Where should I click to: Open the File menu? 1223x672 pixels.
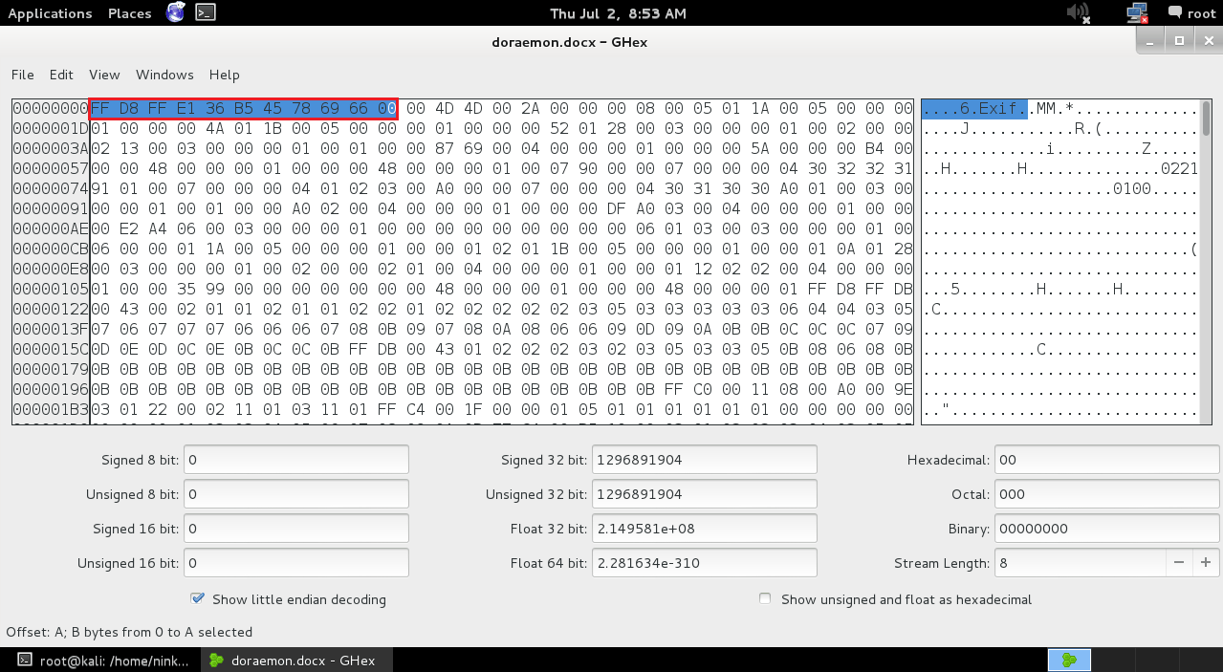23,75
